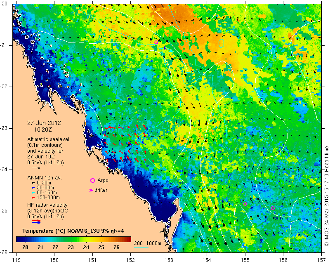The image size is (330, 264).
Task: Click the '80-150m' depth label
Action: point(47,193)
